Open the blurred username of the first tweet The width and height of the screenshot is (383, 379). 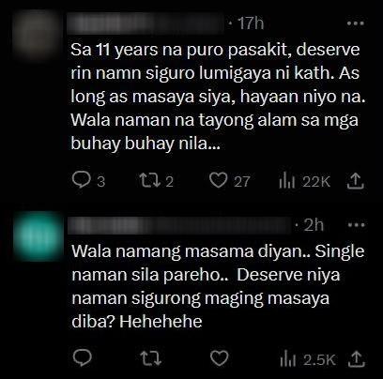pyautogui.click(x=147, y=23)
